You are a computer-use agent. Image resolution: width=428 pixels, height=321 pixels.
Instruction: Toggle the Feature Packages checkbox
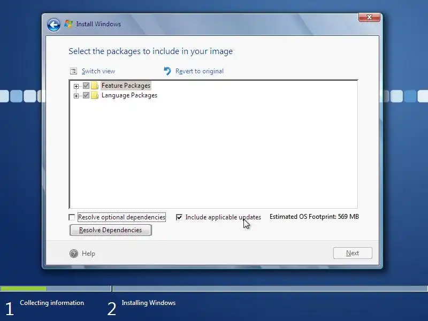pyautogui.click(x=86, y=86)
